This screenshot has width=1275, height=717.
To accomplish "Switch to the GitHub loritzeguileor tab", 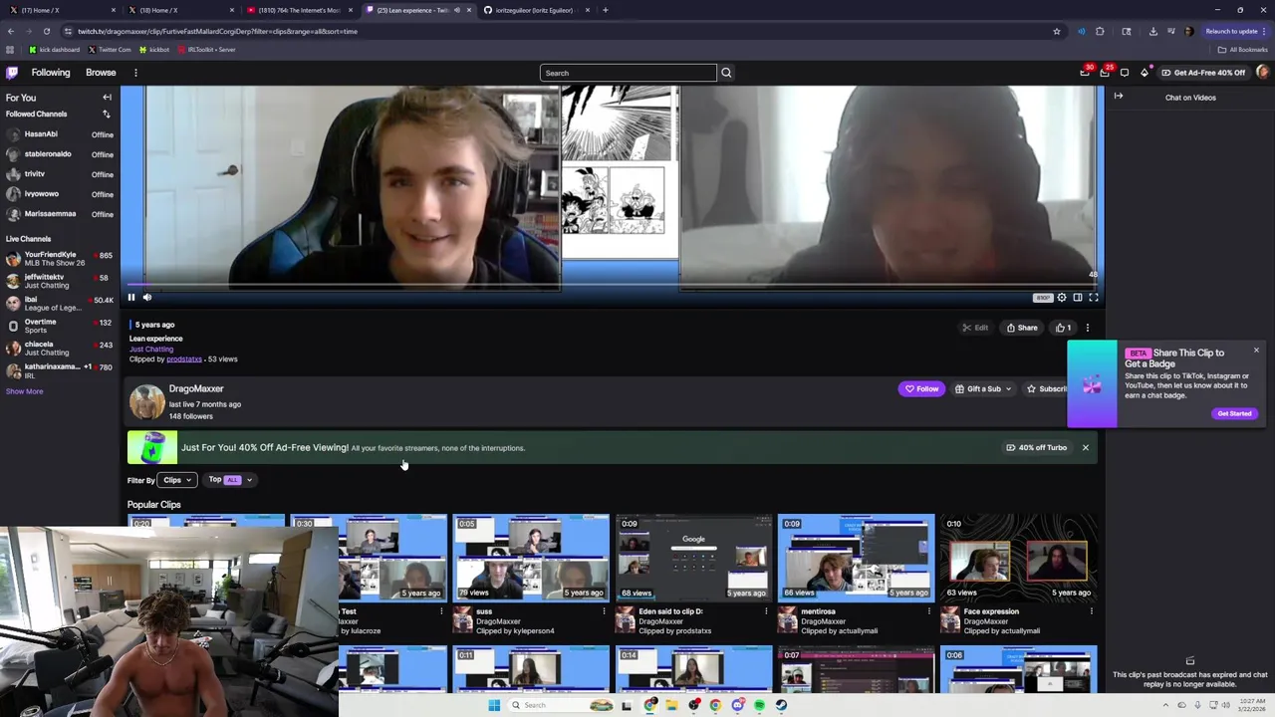I will pyautogui.click(x=538, y=10).
